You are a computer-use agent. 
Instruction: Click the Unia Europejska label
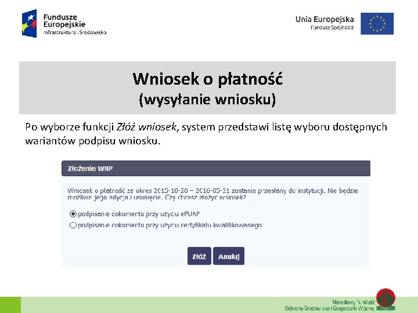click(325, 19)
